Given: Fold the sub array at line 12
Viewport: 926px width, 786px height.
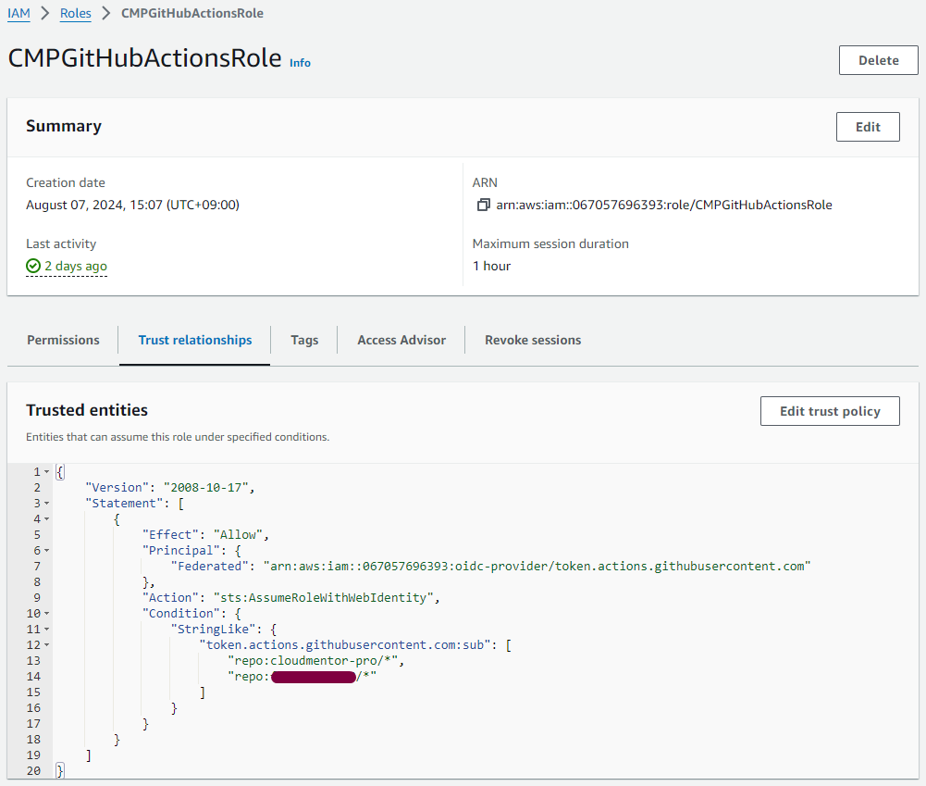Looking at the screenshot, I should click(x=47, y=645).
